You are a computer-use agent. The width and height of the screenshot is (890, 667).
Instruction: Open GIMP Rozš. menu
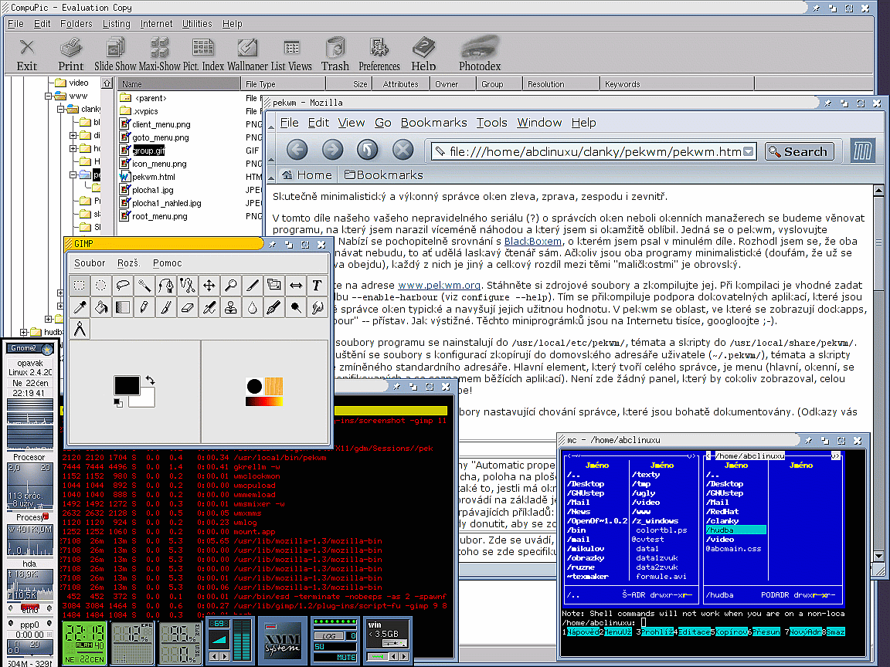click(x=129, y=263)
